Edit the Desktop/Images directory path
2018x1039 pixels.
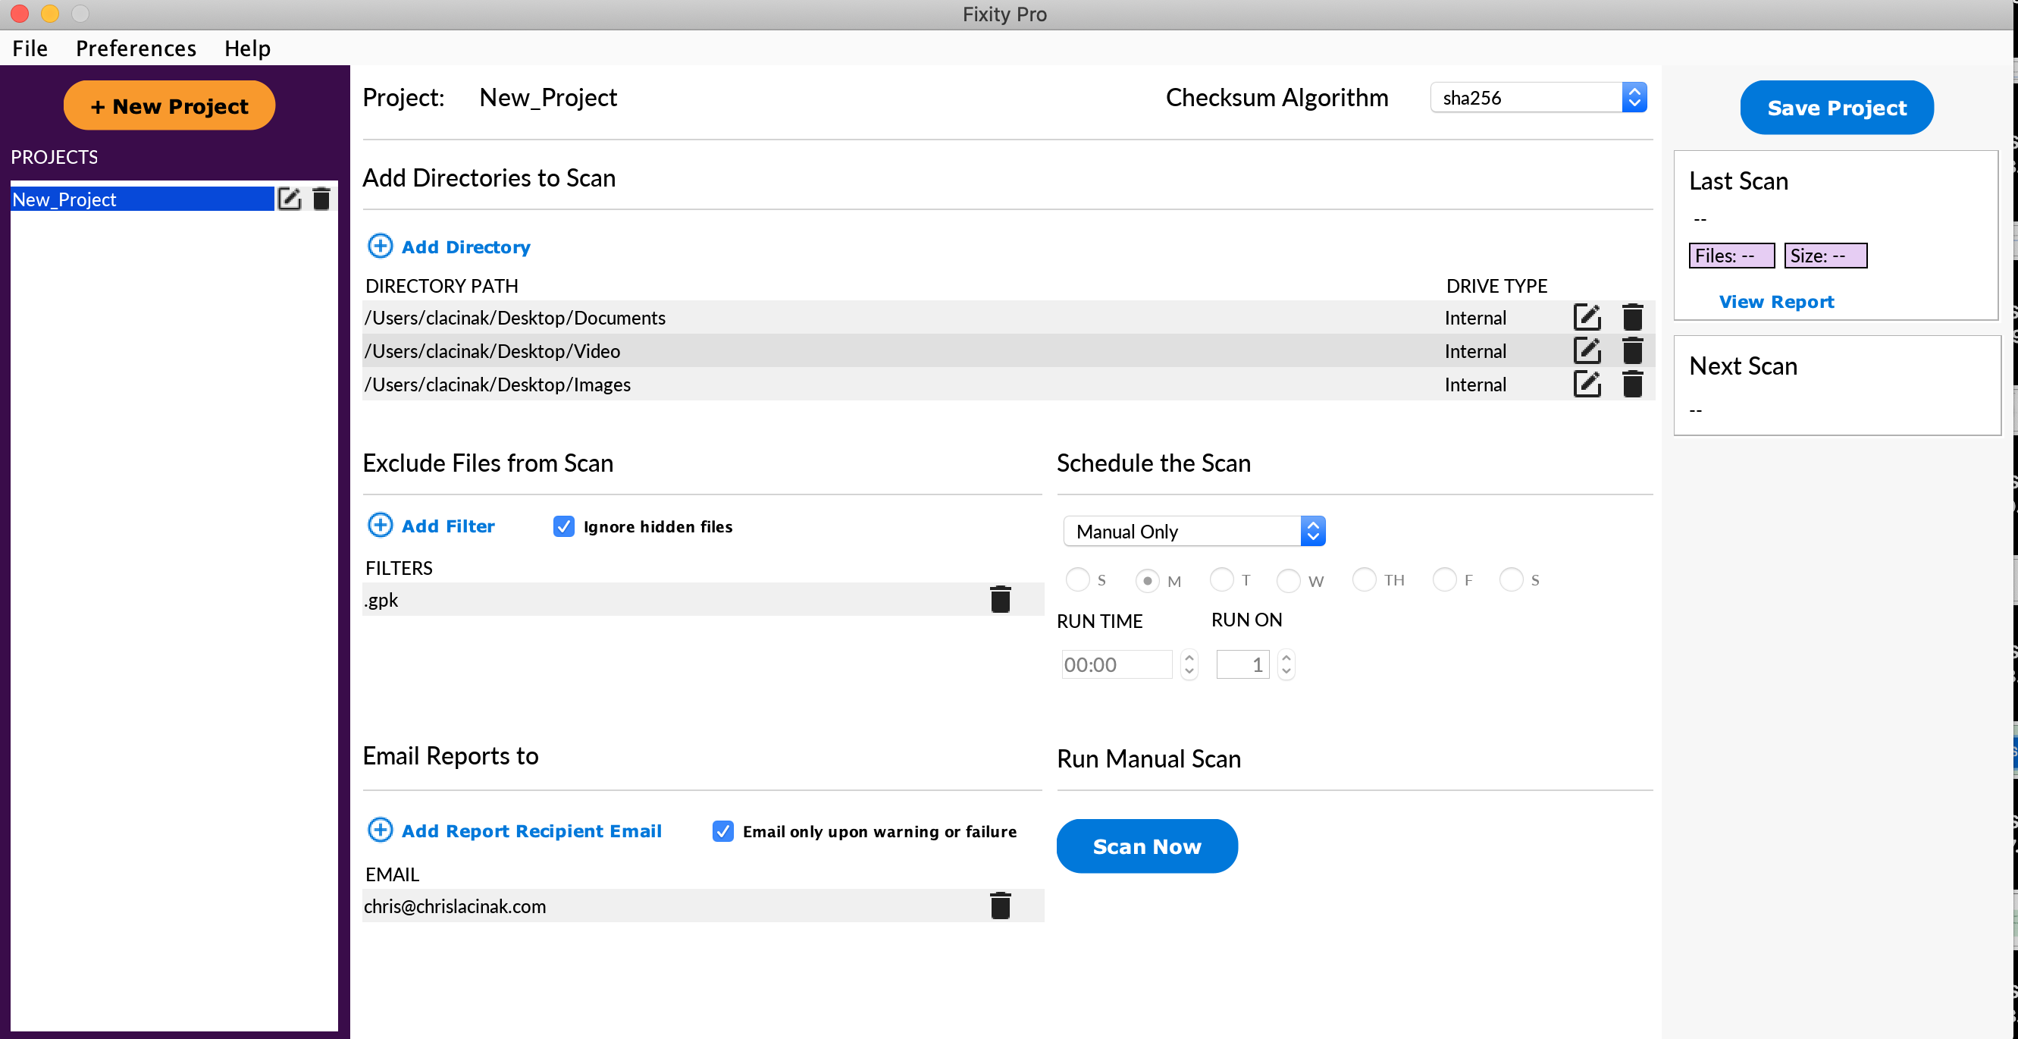pyautogui.click(x=1587, y=384)
